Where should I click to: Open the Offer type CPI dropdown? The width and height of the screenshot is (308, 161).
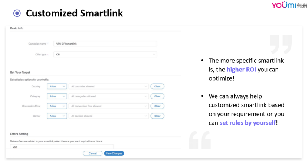tap(105, 55)
